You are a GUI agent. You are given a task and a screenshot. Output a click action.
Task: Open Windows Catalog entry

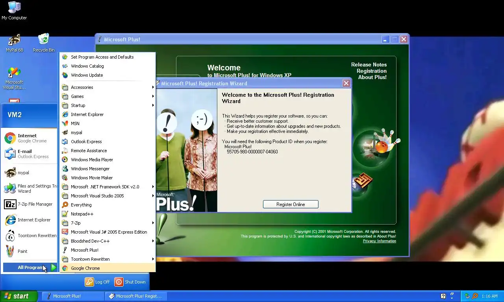pyautogui.click(x=108, y=66)
